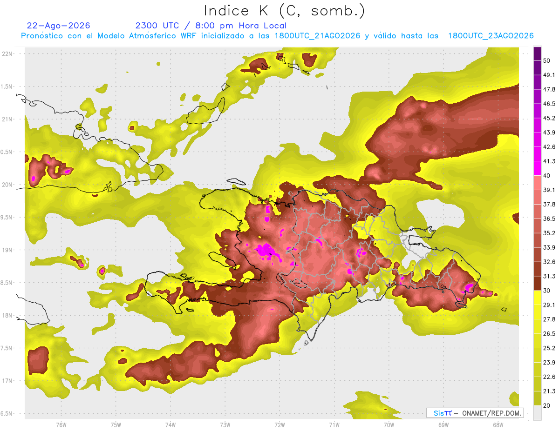
Task: Click the gray colorbar band below 20
Action: (537, 412)
